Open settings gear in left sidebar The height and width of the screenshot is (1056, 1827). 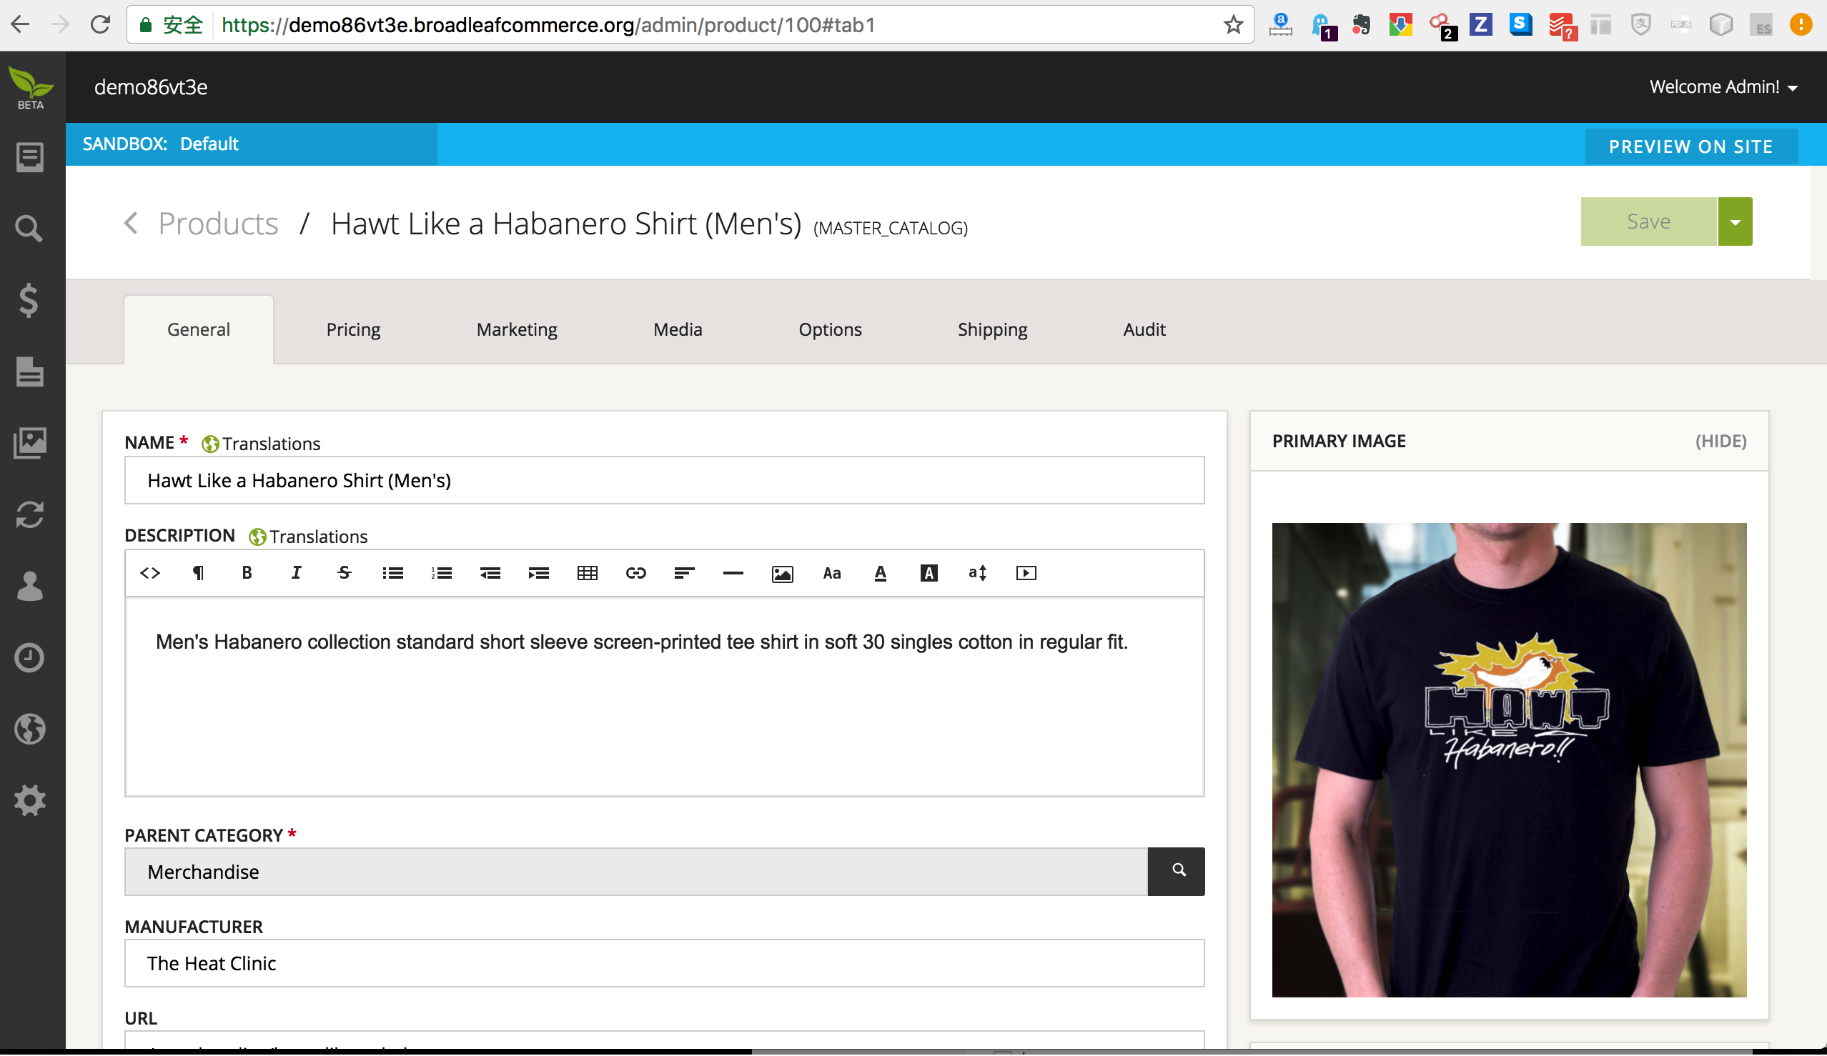(x=30, y=800)
